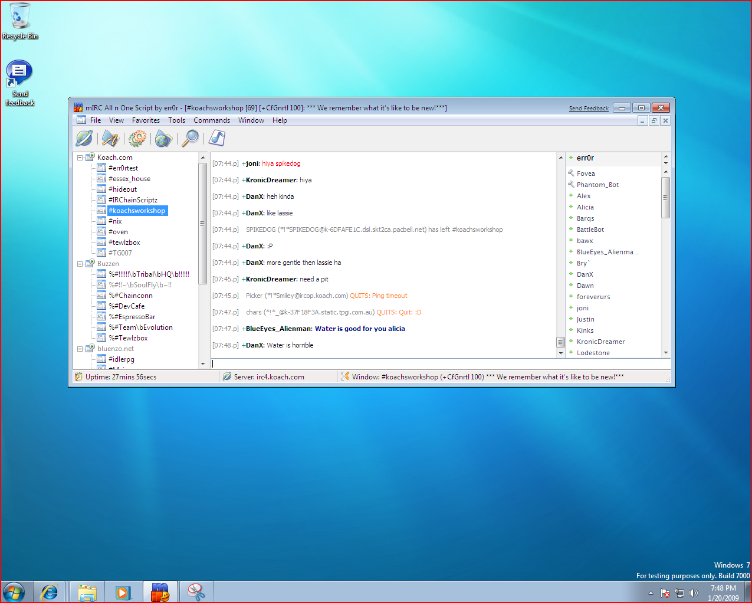Switch to the #tewlzbox channel
The height and width of the screenshot is (603, 752).
click(124, 242)
